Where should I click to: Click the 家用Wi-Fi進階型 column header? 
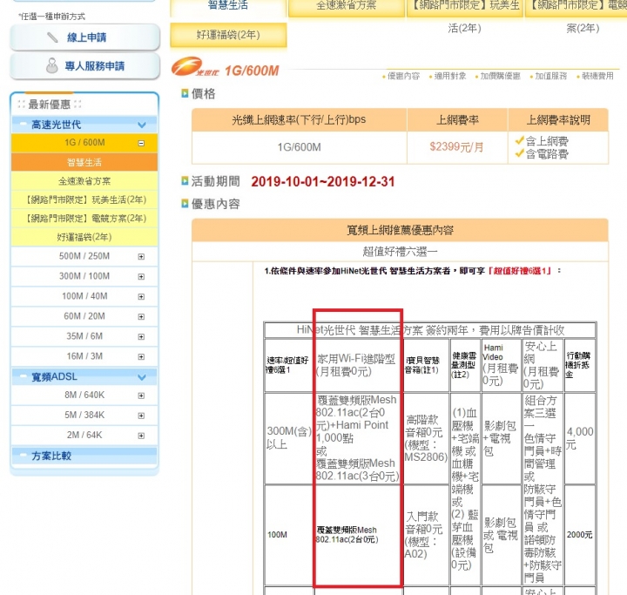(x=357, y=365)
